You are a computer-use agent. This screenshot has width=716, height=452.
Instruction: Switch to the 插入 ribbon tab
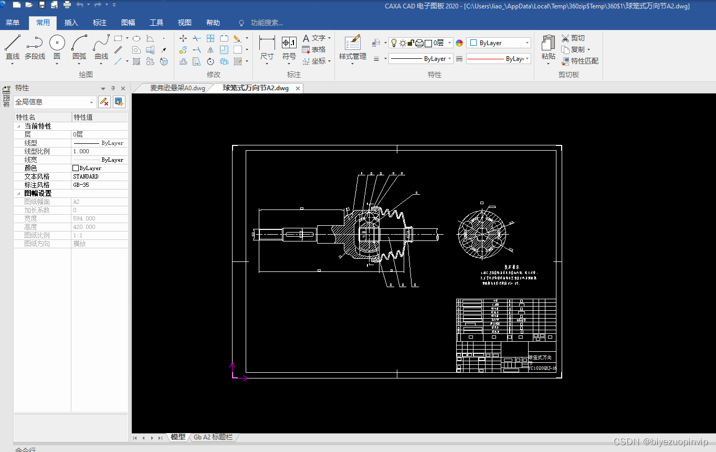pyautogui.click(x=71, y=23)
